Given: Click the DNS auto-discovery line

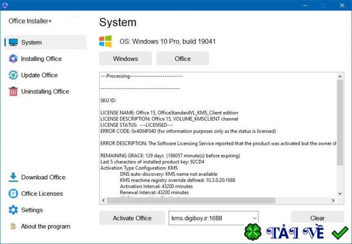Looking at the screenshot, I should click(169, 174).
